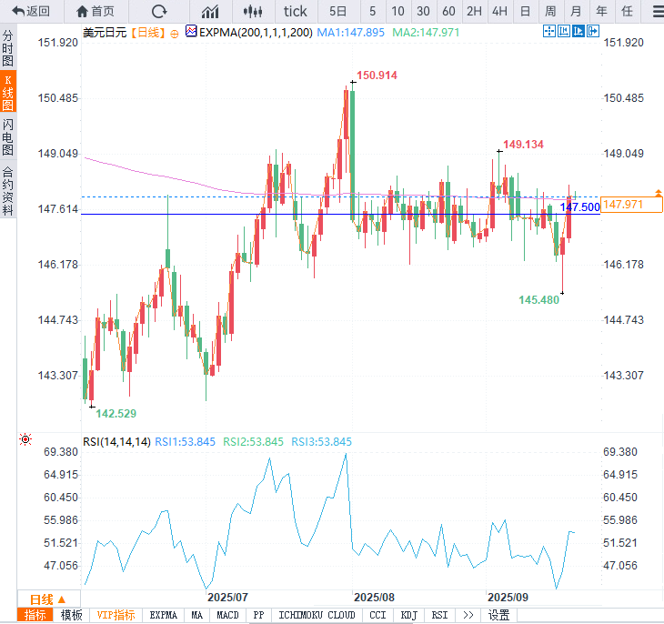
Task: Select the MACD indicator tab
Action: click(227, 615)
